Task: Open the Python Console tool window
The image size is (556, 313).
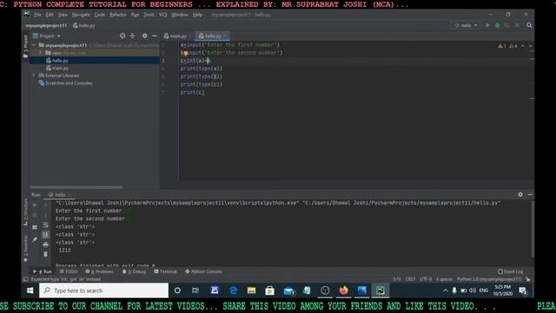Action: pos(203,271)
